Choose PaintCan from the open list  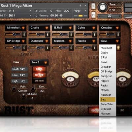[108, 95]
